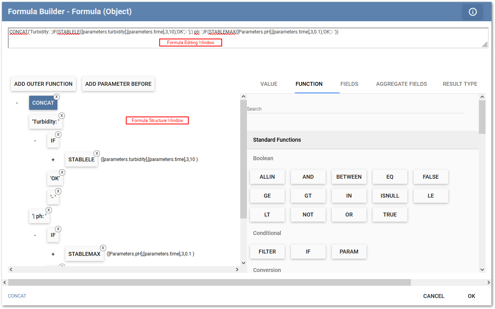Viewport: 495px width, 309px height.
Task: Collapse the CONCAT tree node
Action: point(17,103)
